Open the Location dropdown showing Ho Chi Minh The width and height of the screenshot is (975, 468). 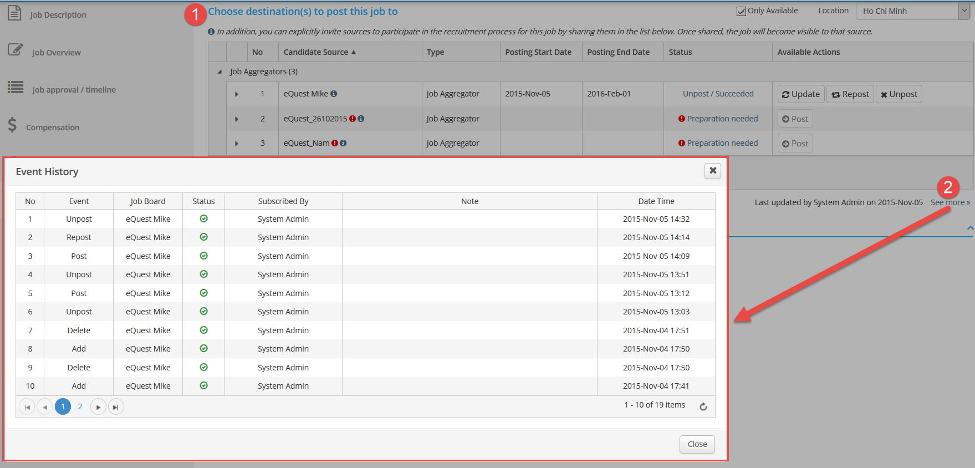pos(912,11)
